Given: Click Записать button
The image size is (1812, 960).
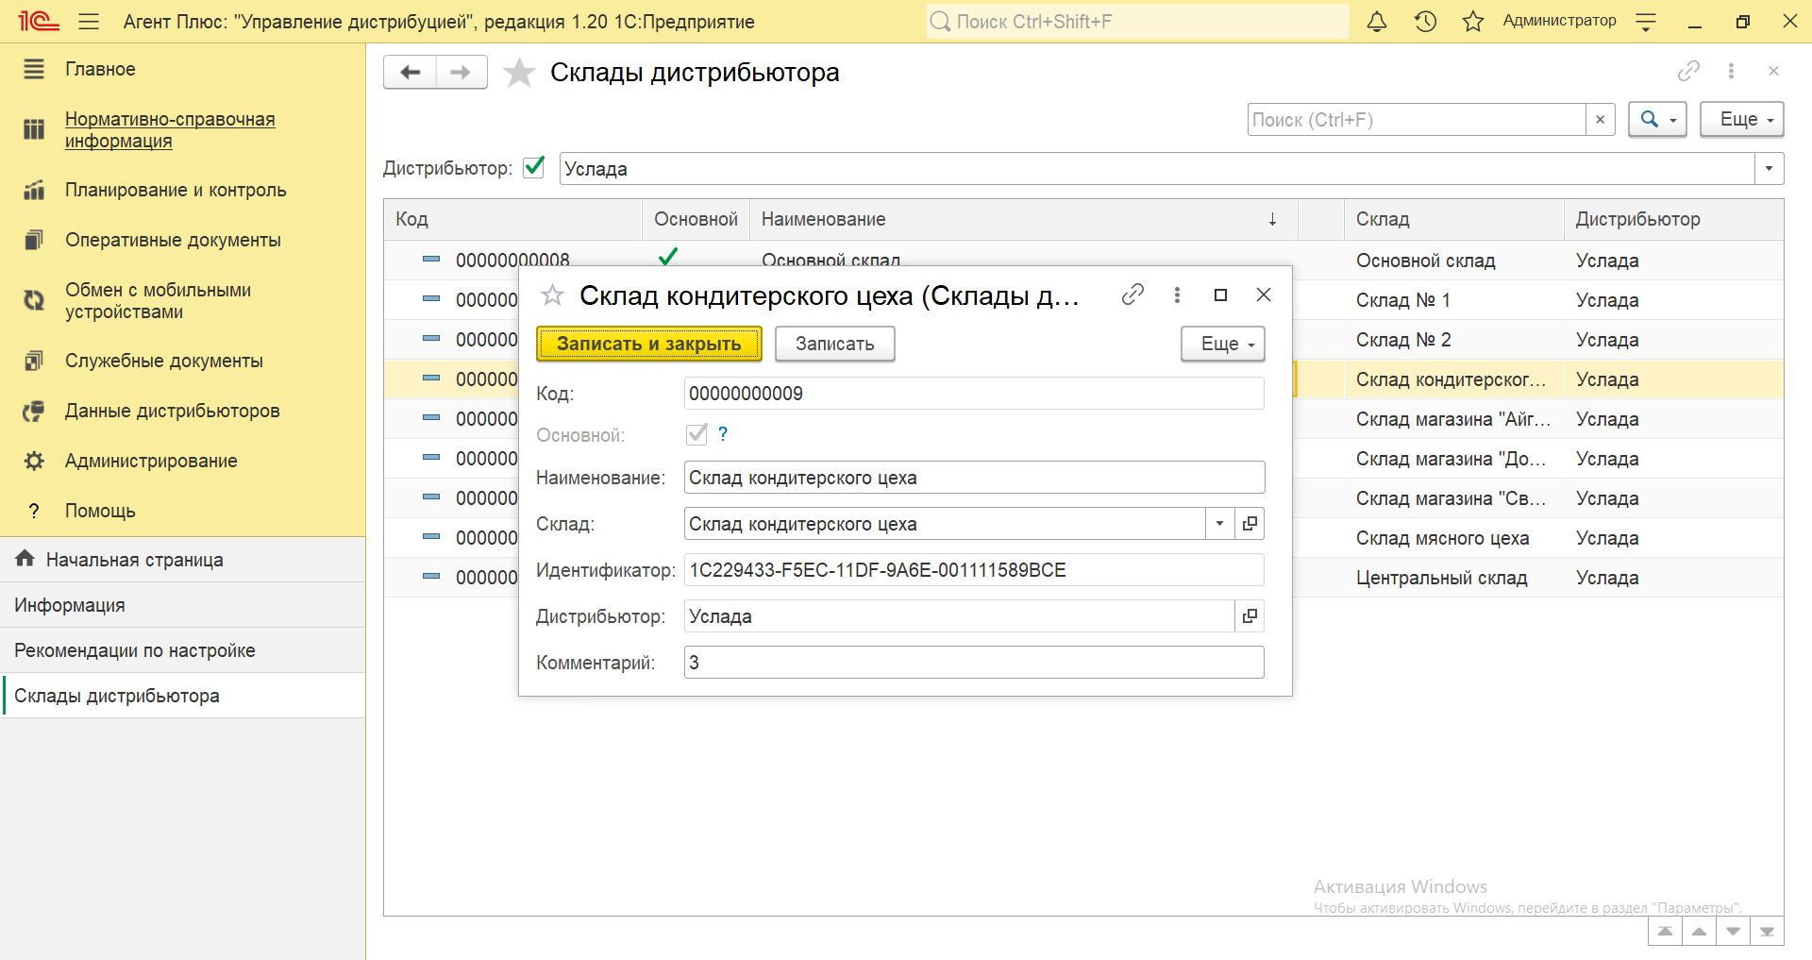Looking at the screenshot, I should (835, 344).
